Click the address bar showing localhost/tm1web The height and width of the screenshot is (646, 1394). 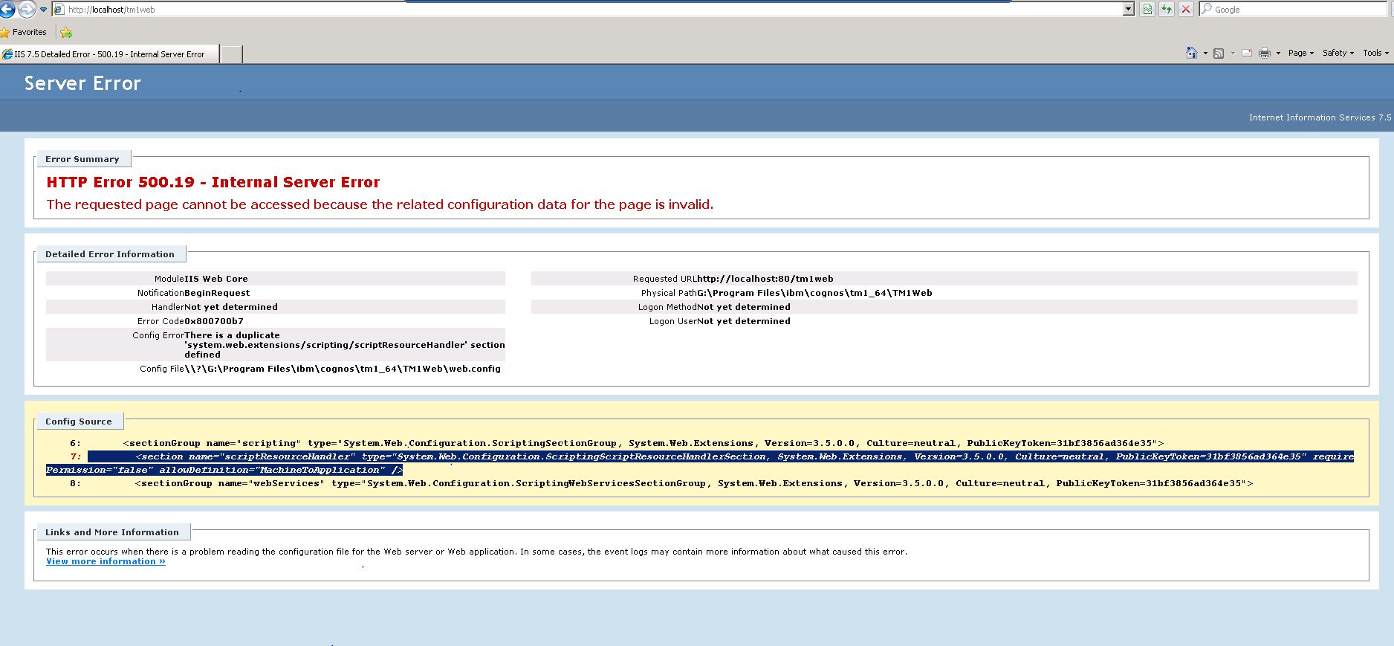587,10
